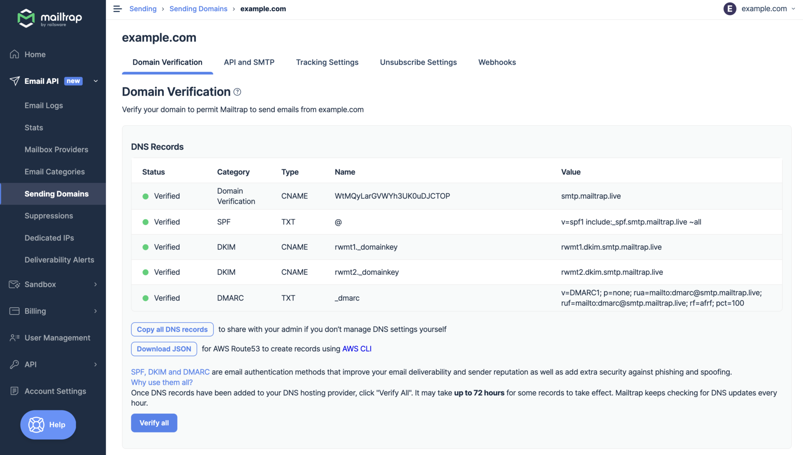Click the Email API paper plane icon
The width and height of the screenshot is (803, 455).
pyautogui.click(x=14, y=81)
